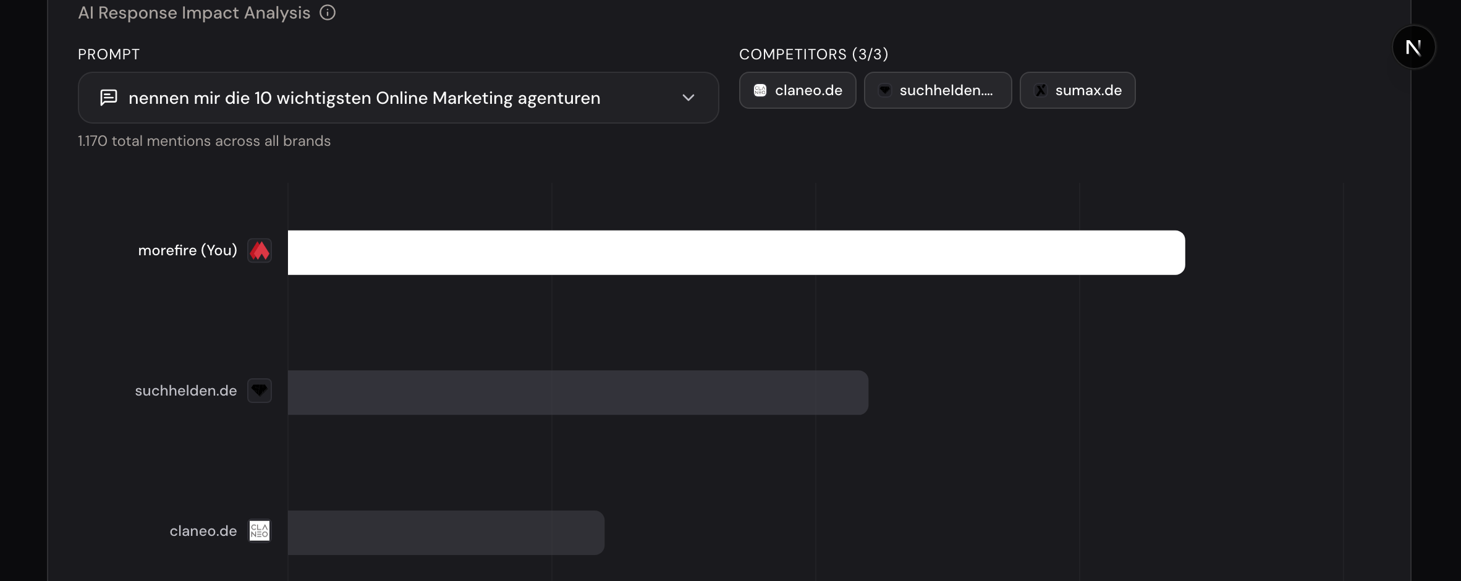1461x581 pixels.
Task: Click the white morefire bar in the chart
Action: pos(737,253)
